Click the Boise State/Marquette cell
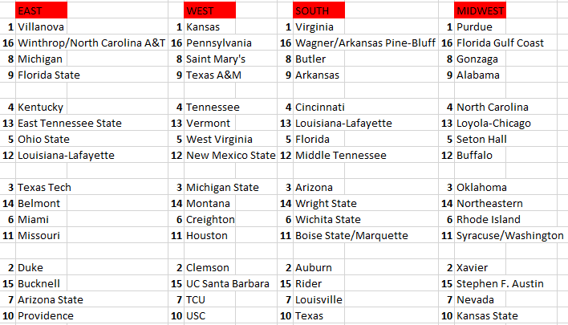 coord(351,235)
